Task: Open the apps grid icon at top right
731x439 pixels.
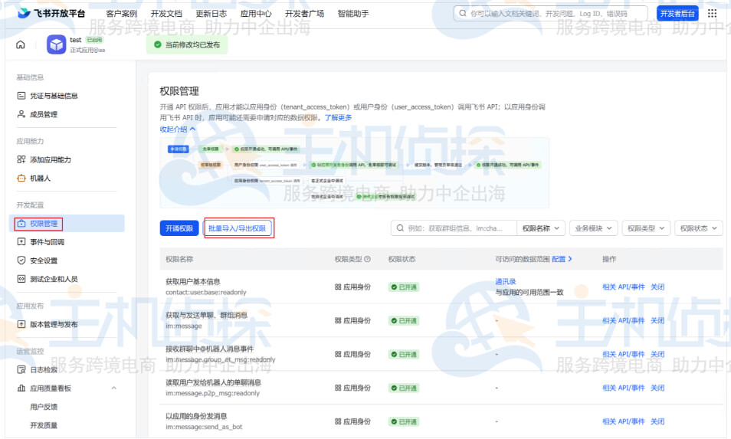Action: click(713, 14)
